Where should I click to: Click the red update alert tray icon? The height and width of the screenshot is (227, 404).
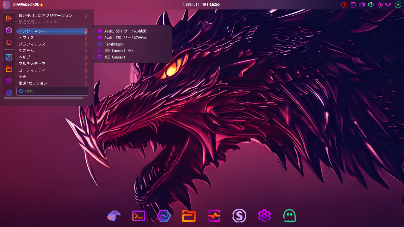(x=344, y=5)
